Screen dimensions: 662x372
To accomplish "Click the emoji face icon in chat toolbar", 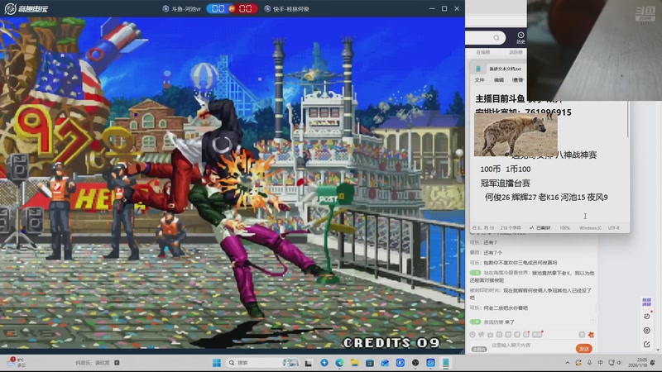I will (473, 335).
